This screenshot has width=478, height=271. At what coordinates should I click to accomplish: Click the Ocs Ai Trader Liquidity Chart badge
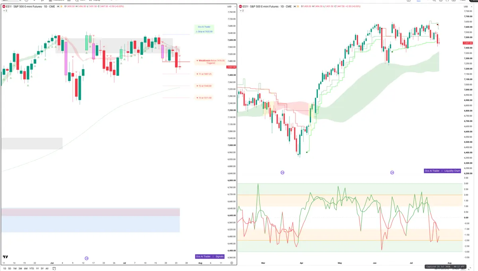point(443,171)
